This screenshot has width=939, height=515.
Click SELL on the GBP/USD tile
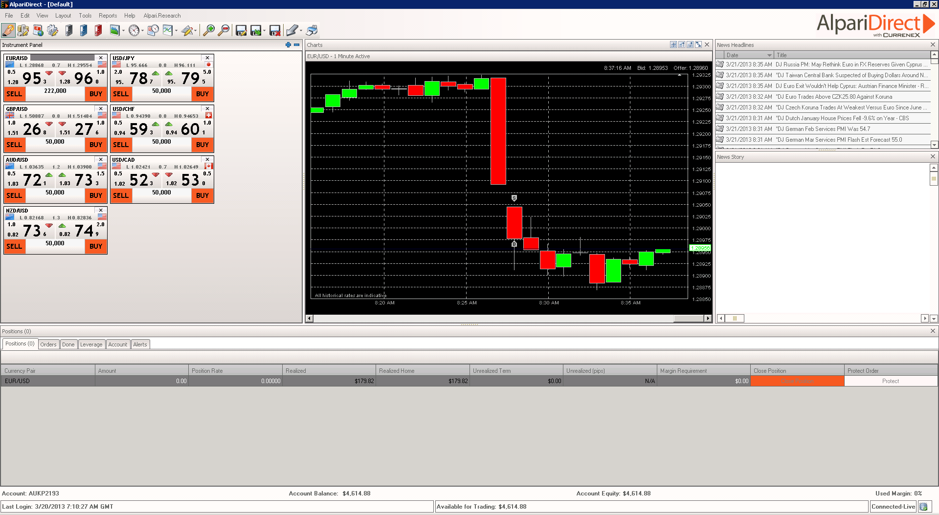coord(15,145)
